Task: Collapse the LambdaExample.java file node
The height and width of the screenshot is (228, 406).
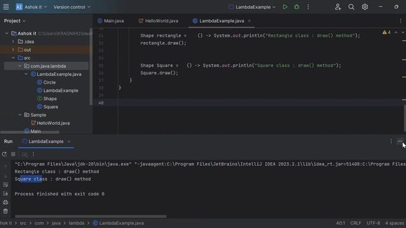Action: point(26,74)
